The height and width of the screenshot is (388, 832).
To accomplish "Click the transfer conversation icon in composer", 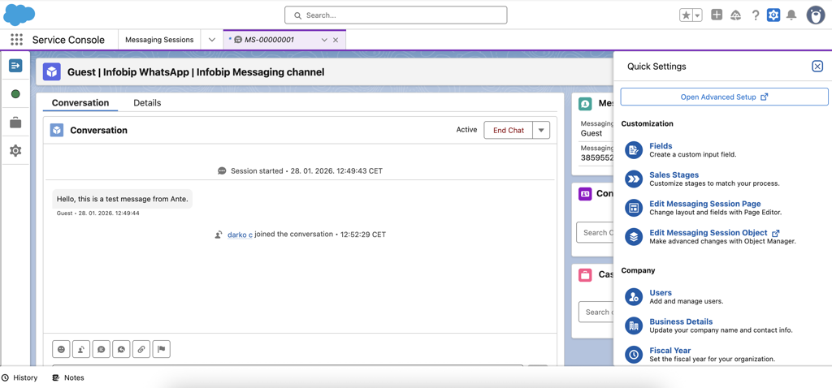I will (81, 349).
